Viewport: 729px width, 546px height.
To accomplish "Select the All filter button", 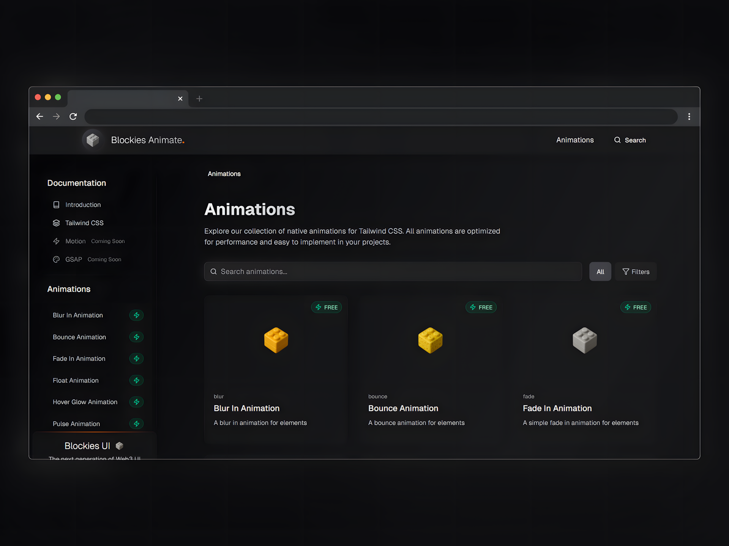I will click(x=600, y=271).
